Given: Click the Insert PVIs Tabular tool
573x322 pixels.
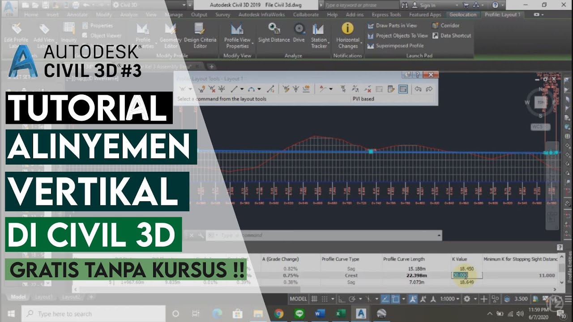Looking at the screenshot, I should [286, 89].
